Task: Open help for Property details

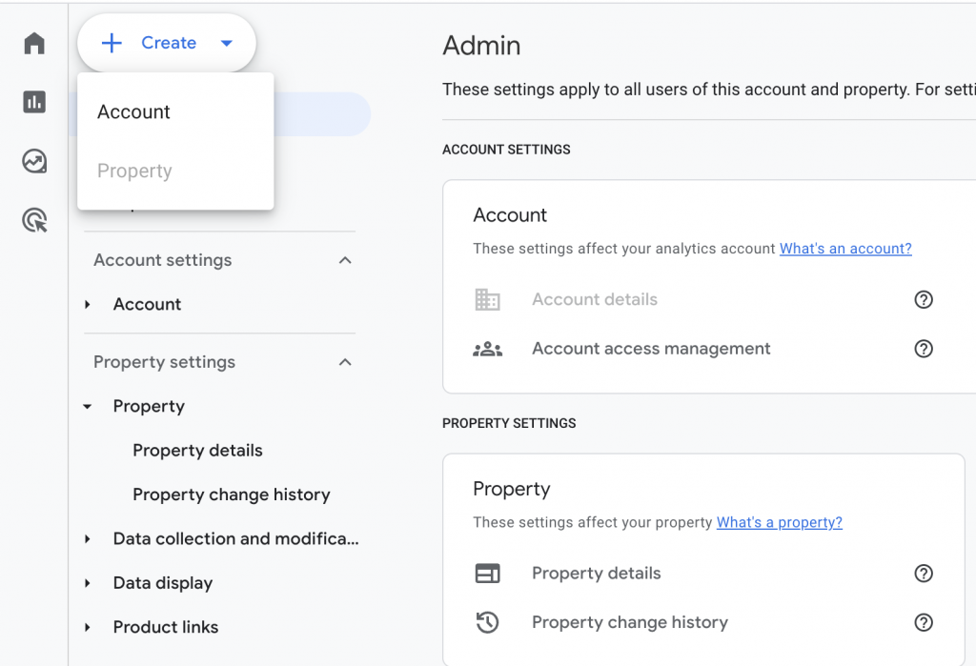Action: [924, 574]
